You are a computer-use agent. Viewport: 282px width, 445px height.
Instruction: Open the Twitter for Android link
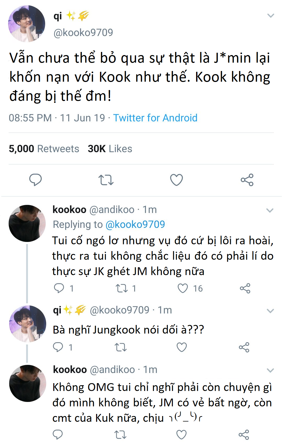(155, 118)
